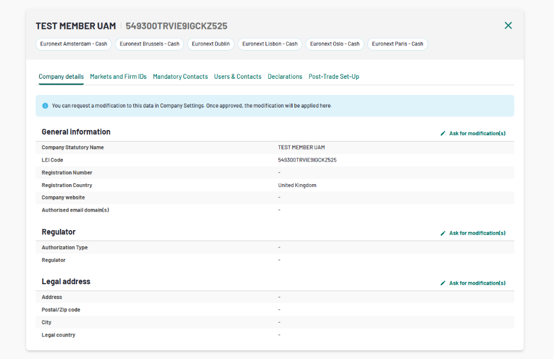Go to Users & Contacts tab
Screen dimensions: 554x359
pos(238,77)
